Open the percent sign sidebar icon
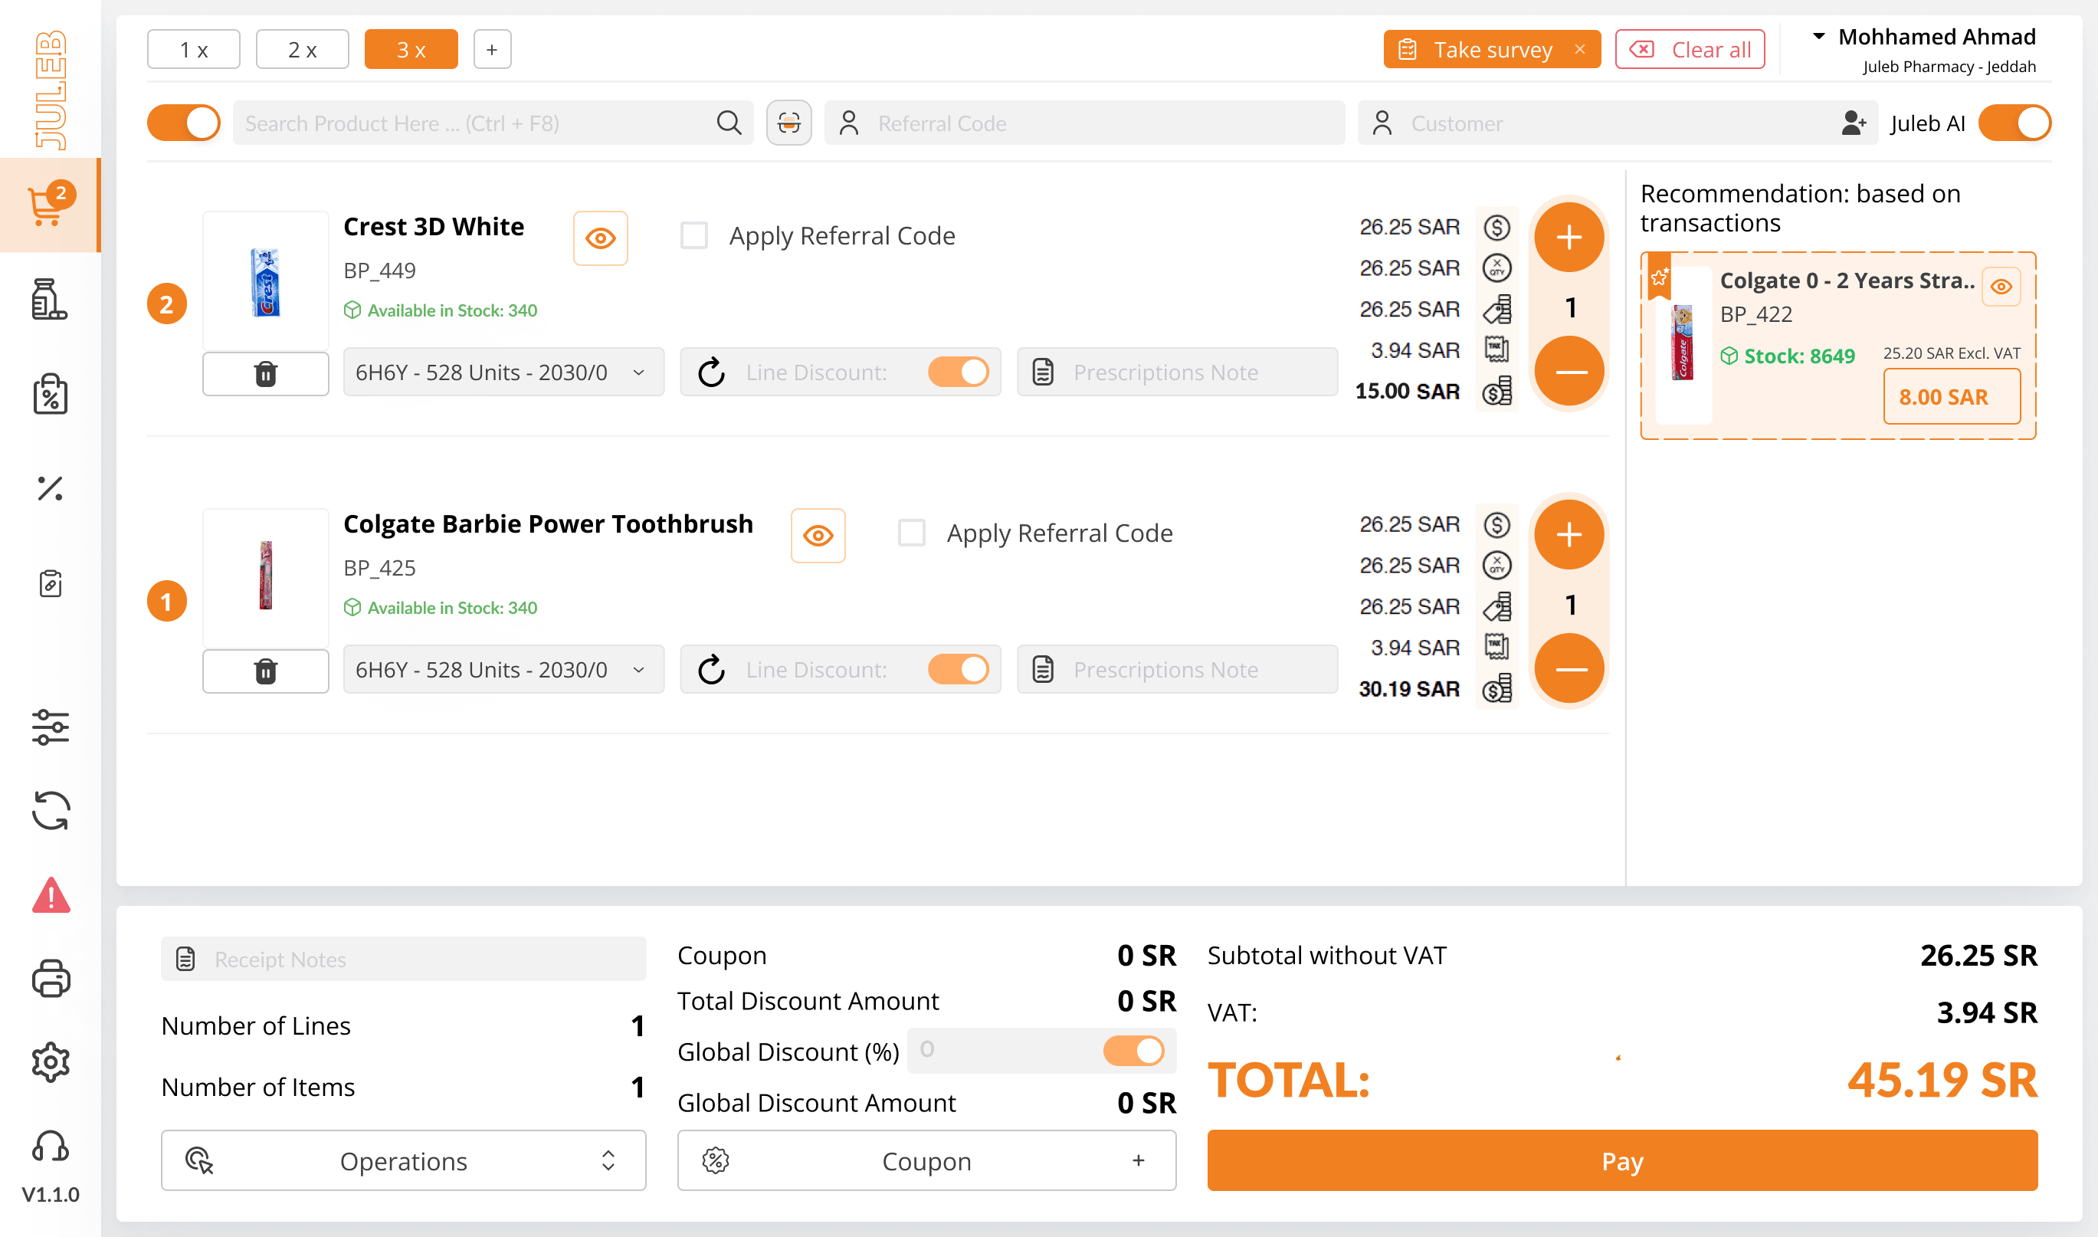 tap(50, 488)
